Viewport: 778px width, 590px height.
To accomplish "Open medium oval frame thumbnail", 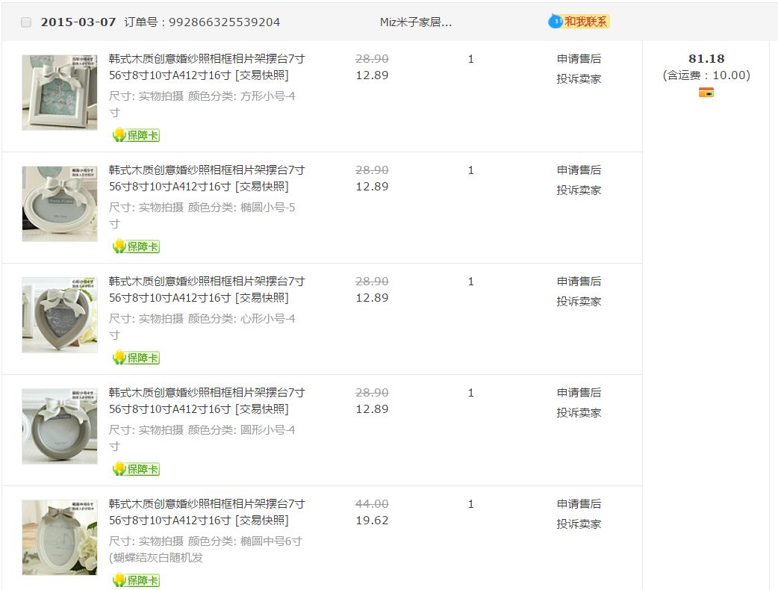I will pyautogui.click(x=60, y=538).
